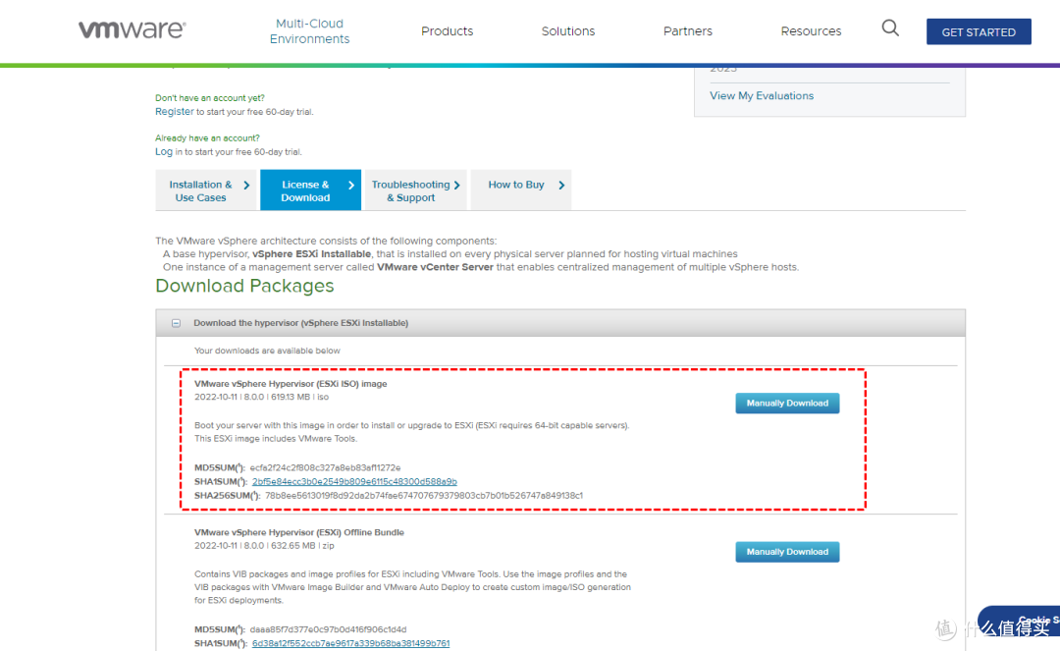Click the GET STARTED button

click(979, 31)
